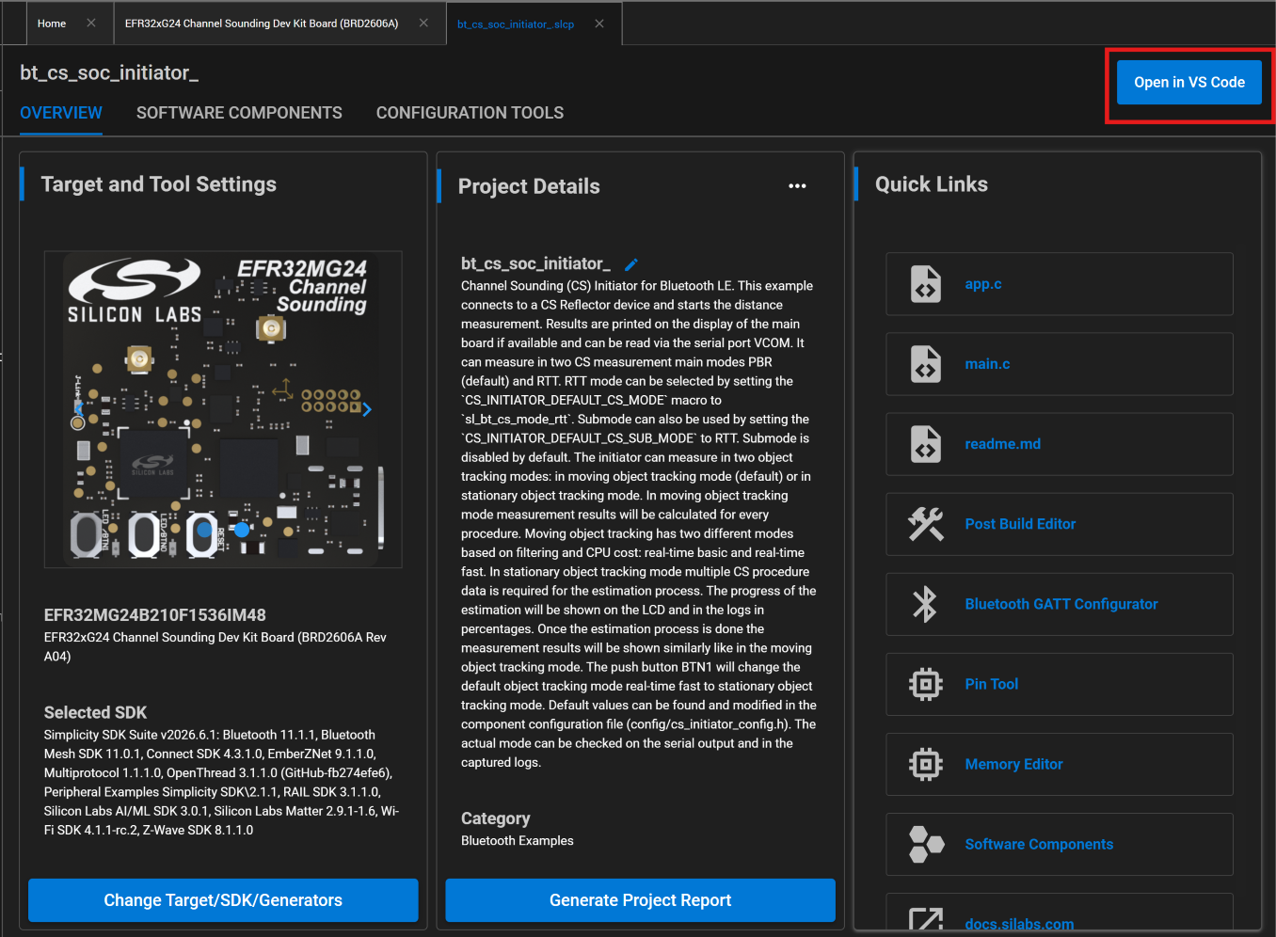Open the Memory Editor link
The height and width of the screenshot is (937, 1276).
1060,764
